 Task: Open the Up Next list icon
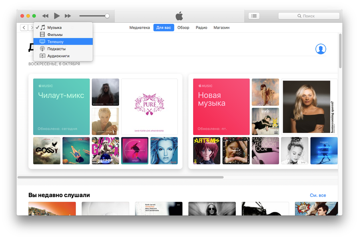[254, 16]
